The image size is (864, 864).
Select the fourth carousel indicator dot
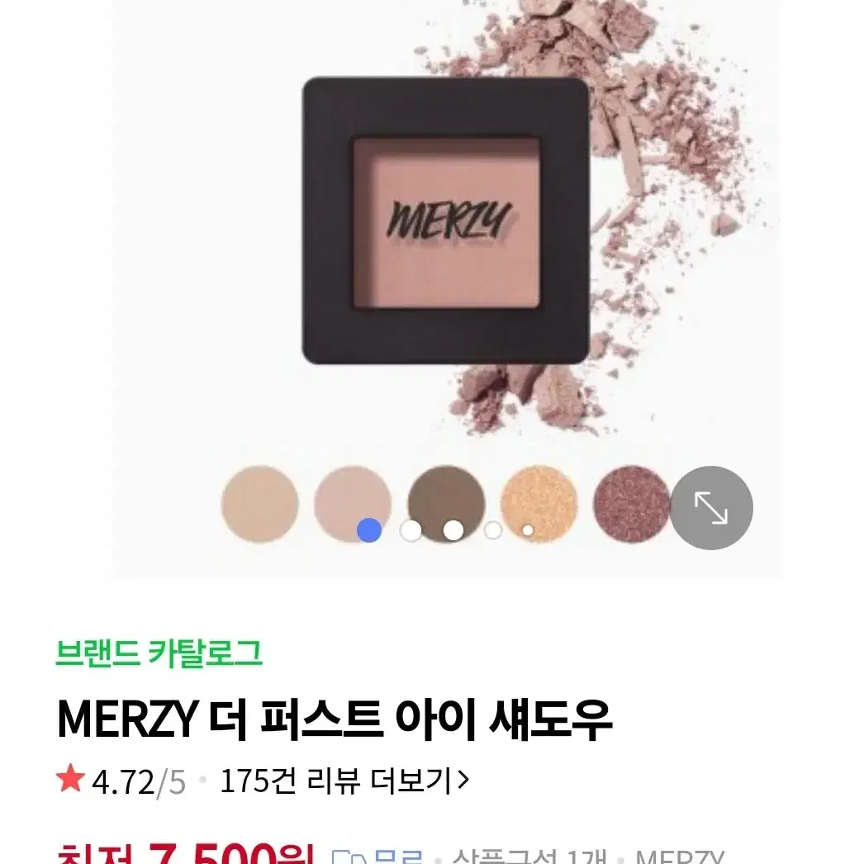pyautogui.click(x=492, y=530)
